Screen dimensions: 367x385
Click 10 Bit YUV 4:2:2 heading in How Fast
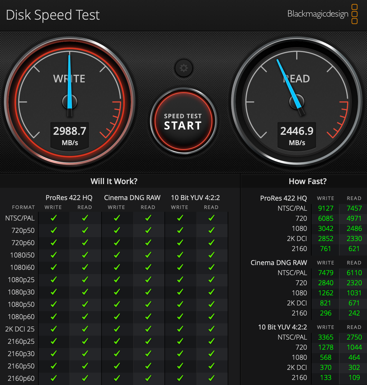coord(283,327)
